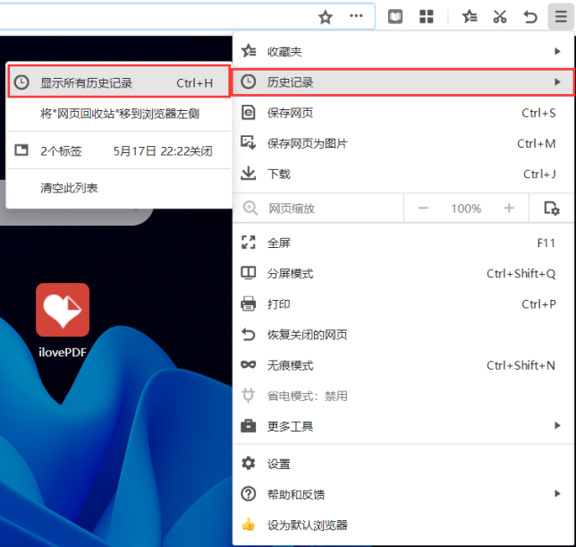This screenshot has height=547, width=576.
Task: Click 省电模式: 禁用 entry
Action: [403, 396]
